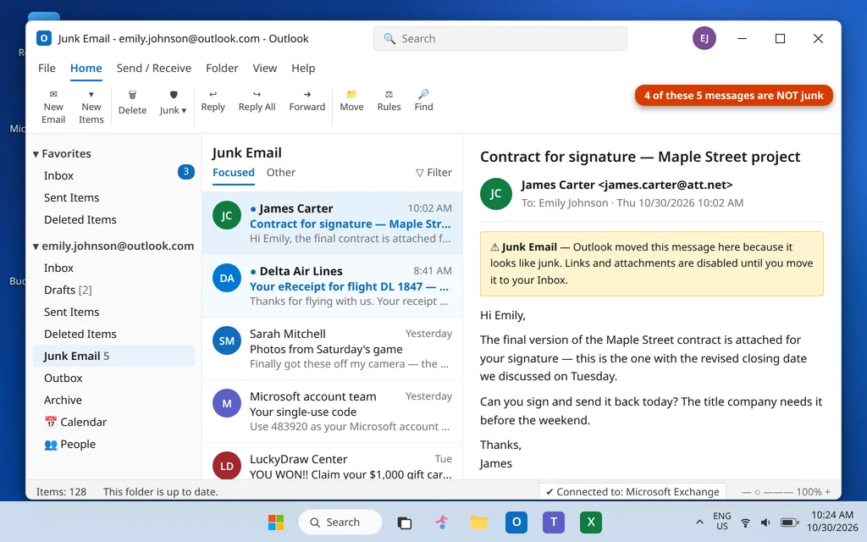Viewport: 867px width, 542px height.
Task: Open Rules from the ribbon
Action: [389, 101]
